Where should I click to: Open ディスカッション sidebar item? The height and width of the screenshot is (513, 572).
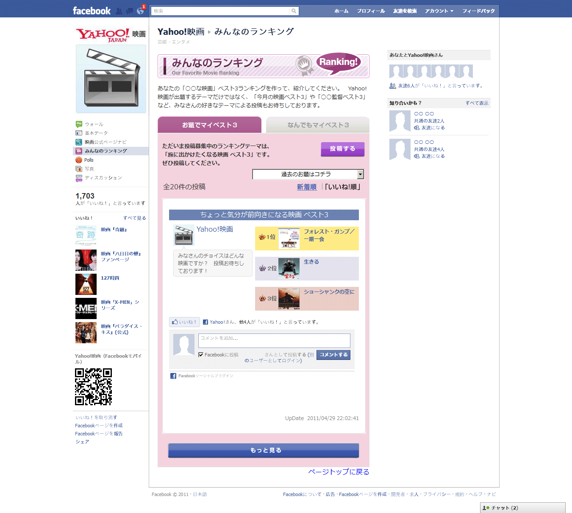(x=103, y=178)
